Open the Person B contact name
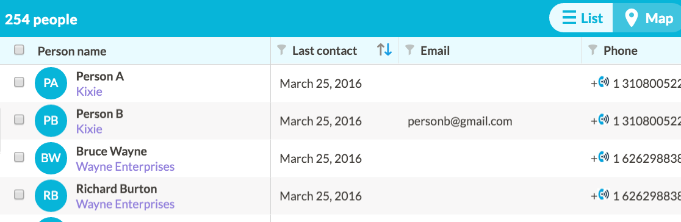 100,114
